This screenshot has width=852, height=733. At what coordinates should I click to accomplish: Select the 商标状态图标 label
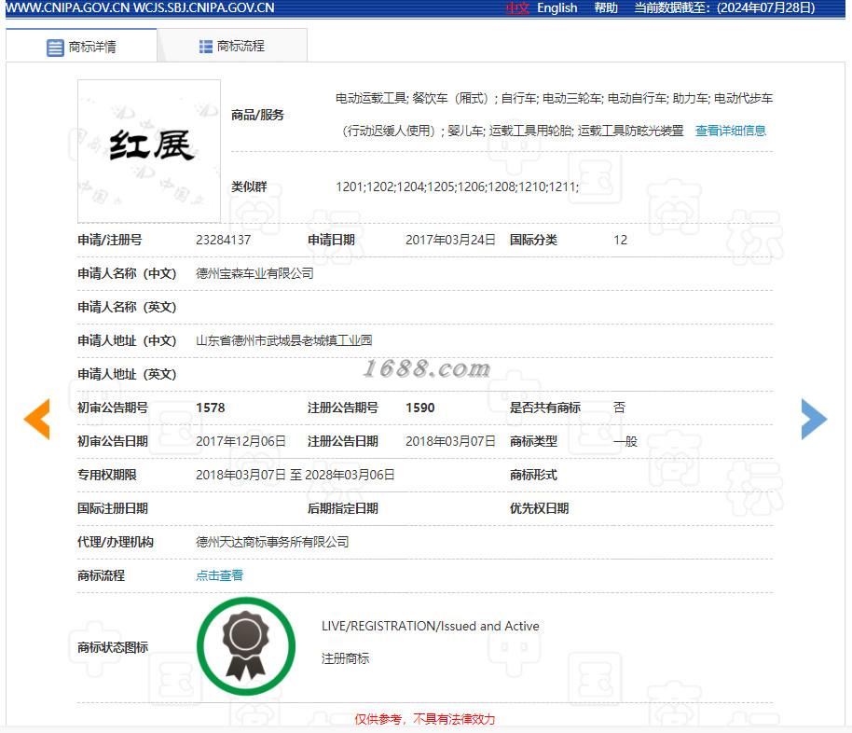tap(113, 647)
